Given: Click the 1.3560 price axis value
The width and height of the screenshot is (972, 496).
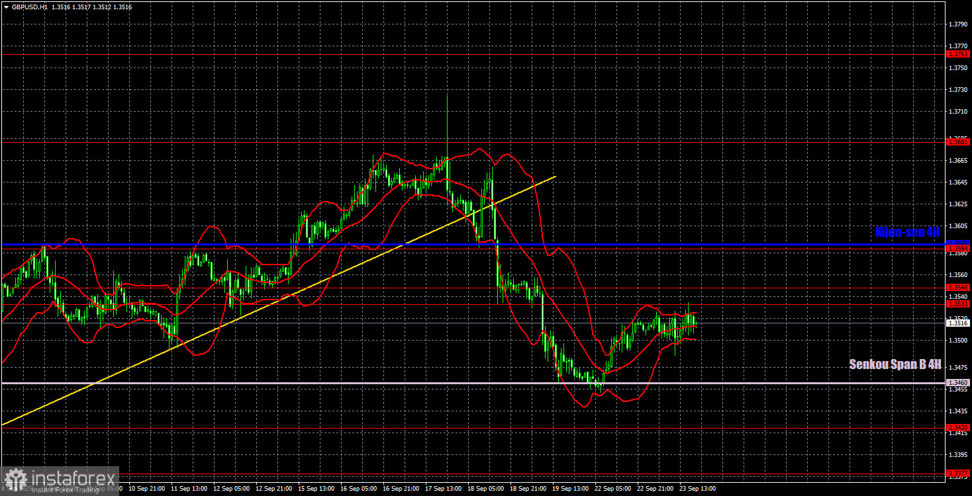Looking at the screenshot, I should (x=958, y=275).
